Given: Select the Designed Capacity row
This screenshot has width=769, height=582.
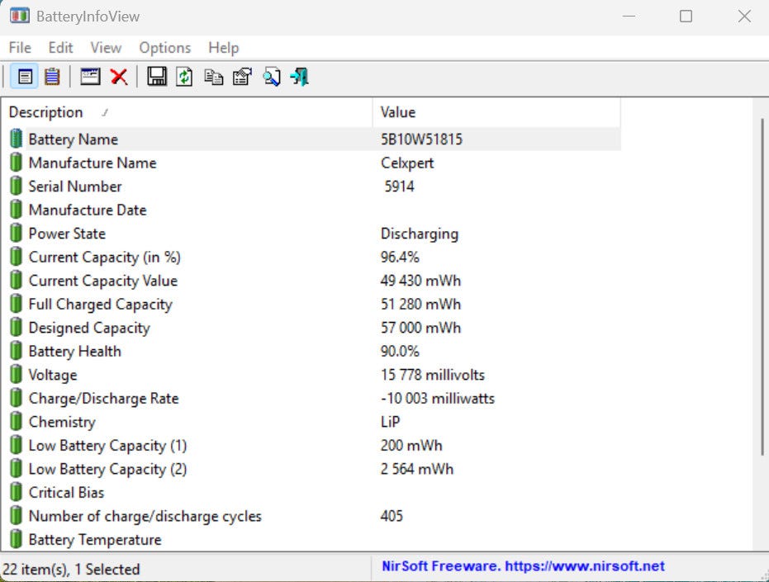Looking at the screenshot, I should point(311,327).
